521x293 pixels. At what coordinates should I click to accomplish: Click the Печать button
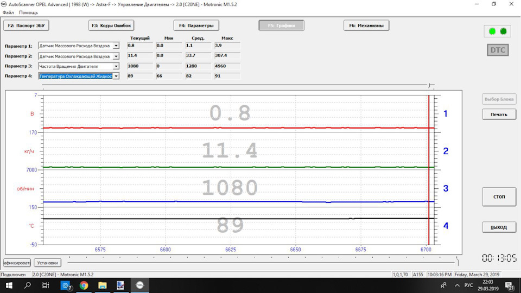(x=499, y=114)
